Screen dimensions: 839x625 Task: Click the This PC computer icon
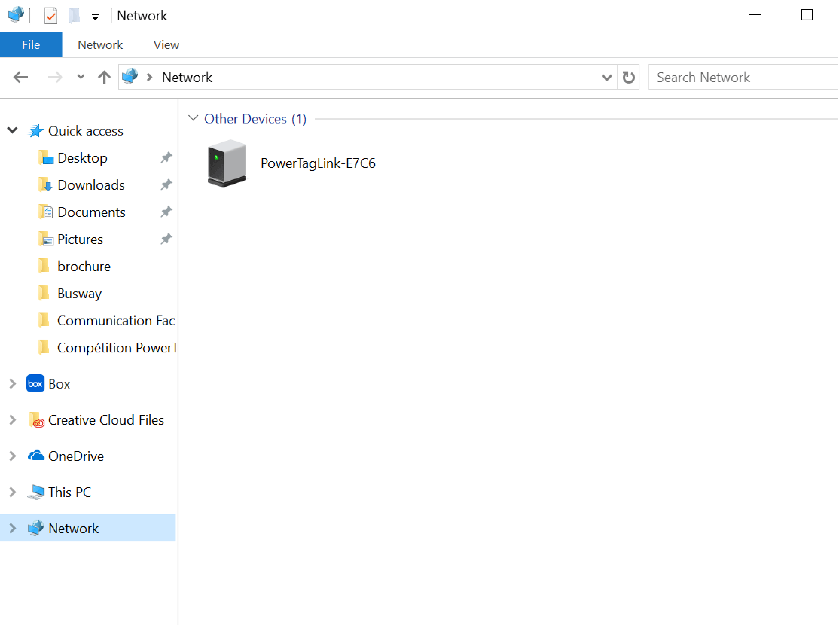pos(36,492)
